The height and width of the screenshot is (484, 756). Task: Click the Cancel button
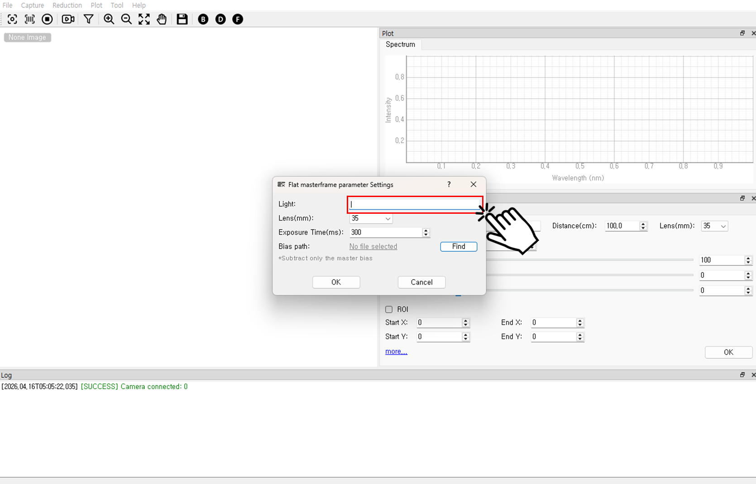click(421, 282)
